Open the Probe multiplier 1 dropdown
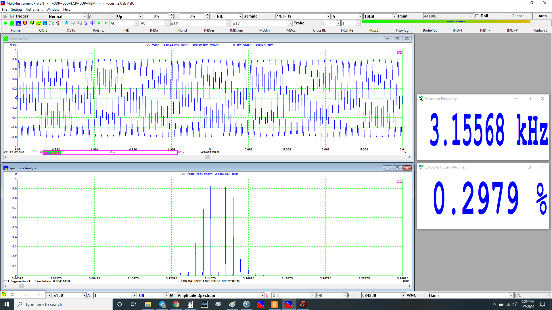 coord(338,23)
